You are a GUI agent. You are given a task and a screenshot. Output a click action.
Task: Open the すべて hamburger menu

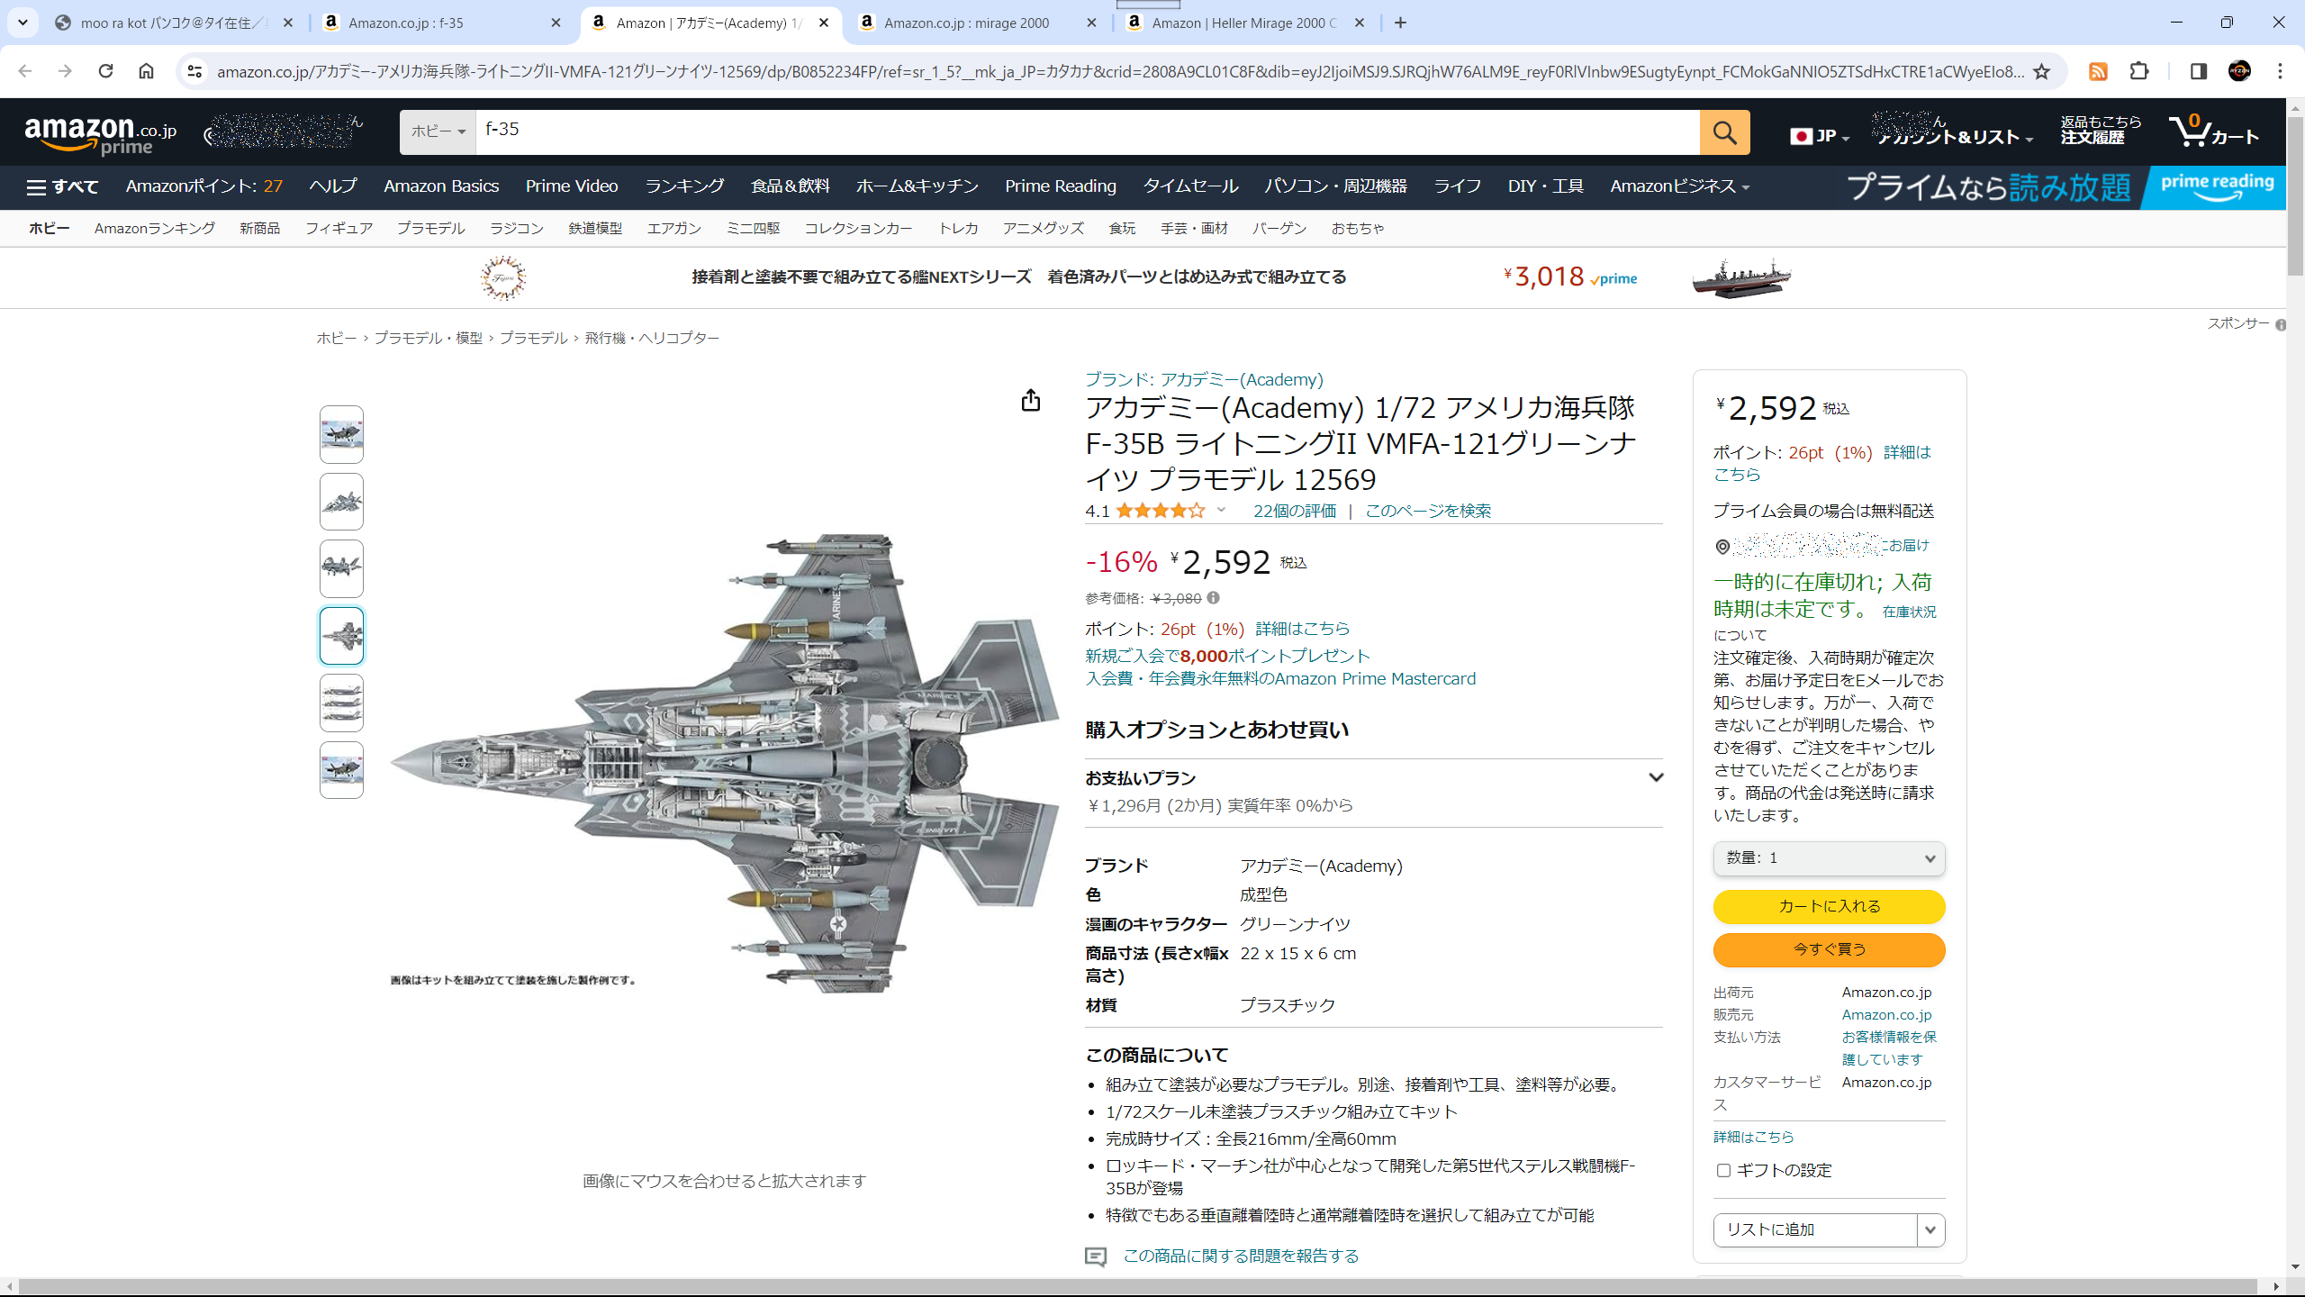[62, 186]
